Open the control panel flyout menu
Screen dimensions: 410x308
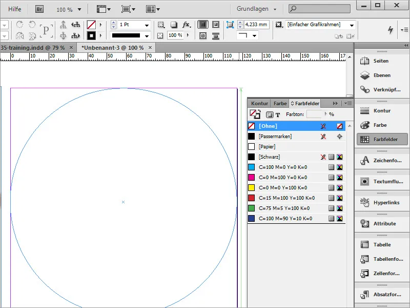[x=404, y=30]
